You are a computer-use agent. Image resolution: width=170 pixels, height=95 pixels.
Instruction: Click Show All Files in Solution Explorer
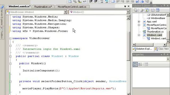[142, 10]
